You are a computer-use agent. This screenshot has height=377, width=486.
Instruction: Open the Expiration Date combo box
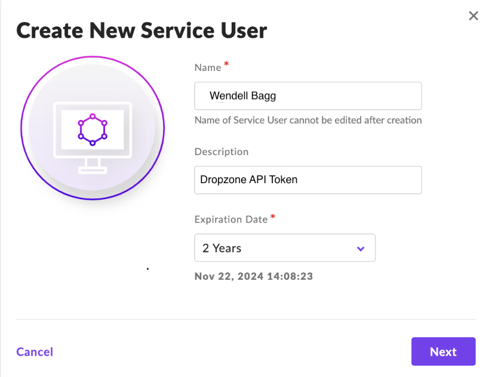(x=284, y=248)
